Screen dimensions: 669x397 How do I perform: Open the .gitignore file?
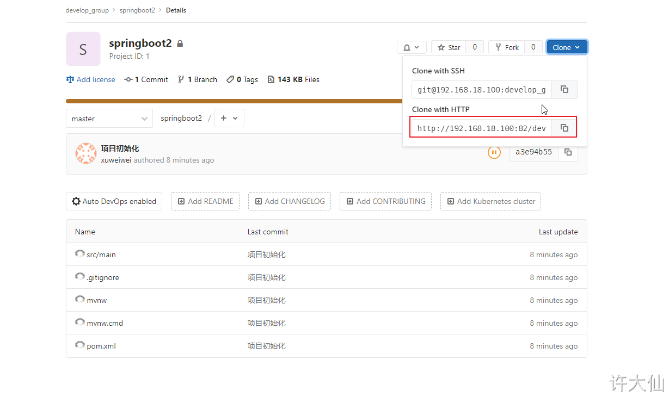(x=103, y=277)
